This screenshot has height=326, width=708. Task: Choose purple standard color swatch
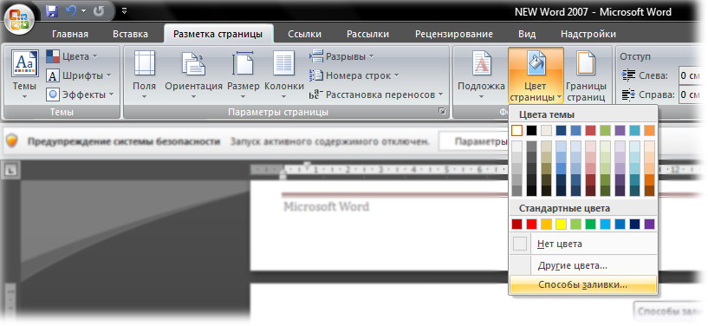[x=649, y=224]
